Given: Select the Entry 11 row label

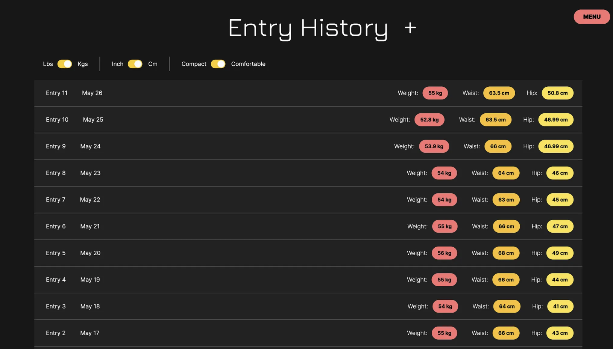Looking at the screenshot, I should [x=56, y=93].
